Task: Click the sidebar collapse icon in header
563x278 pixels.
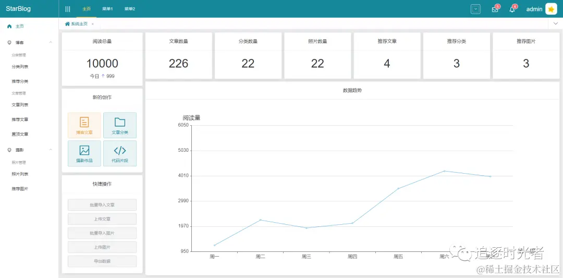Action: click(68, 9)
